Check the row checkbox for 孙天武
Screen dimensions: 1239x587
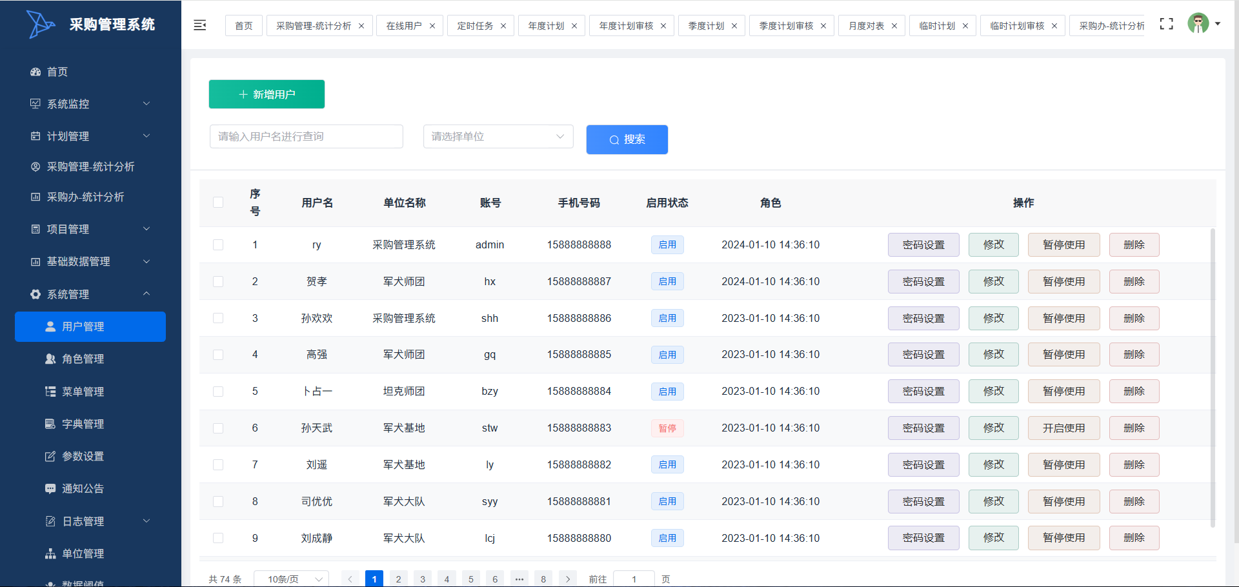(218, 428)
